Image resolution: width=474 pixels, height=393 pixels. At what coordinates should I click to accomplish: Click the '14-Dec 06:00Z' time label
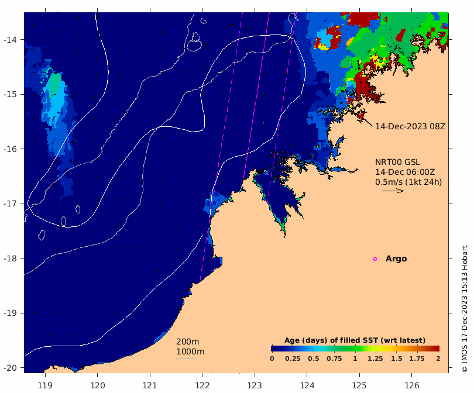click(405, 172)
